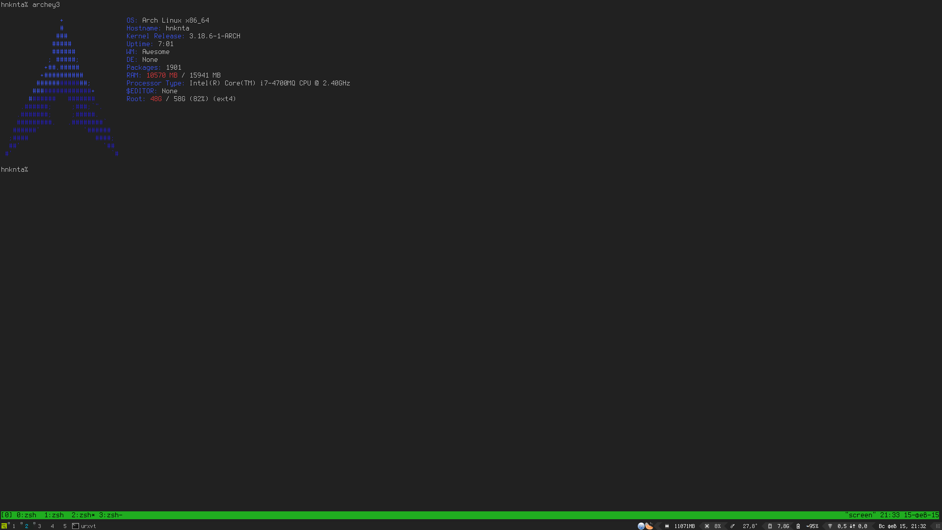The height and width of the screenshot is (530, 942).
Task: Click the network traffic 0,5 0,0 readout
Action: 852,526
